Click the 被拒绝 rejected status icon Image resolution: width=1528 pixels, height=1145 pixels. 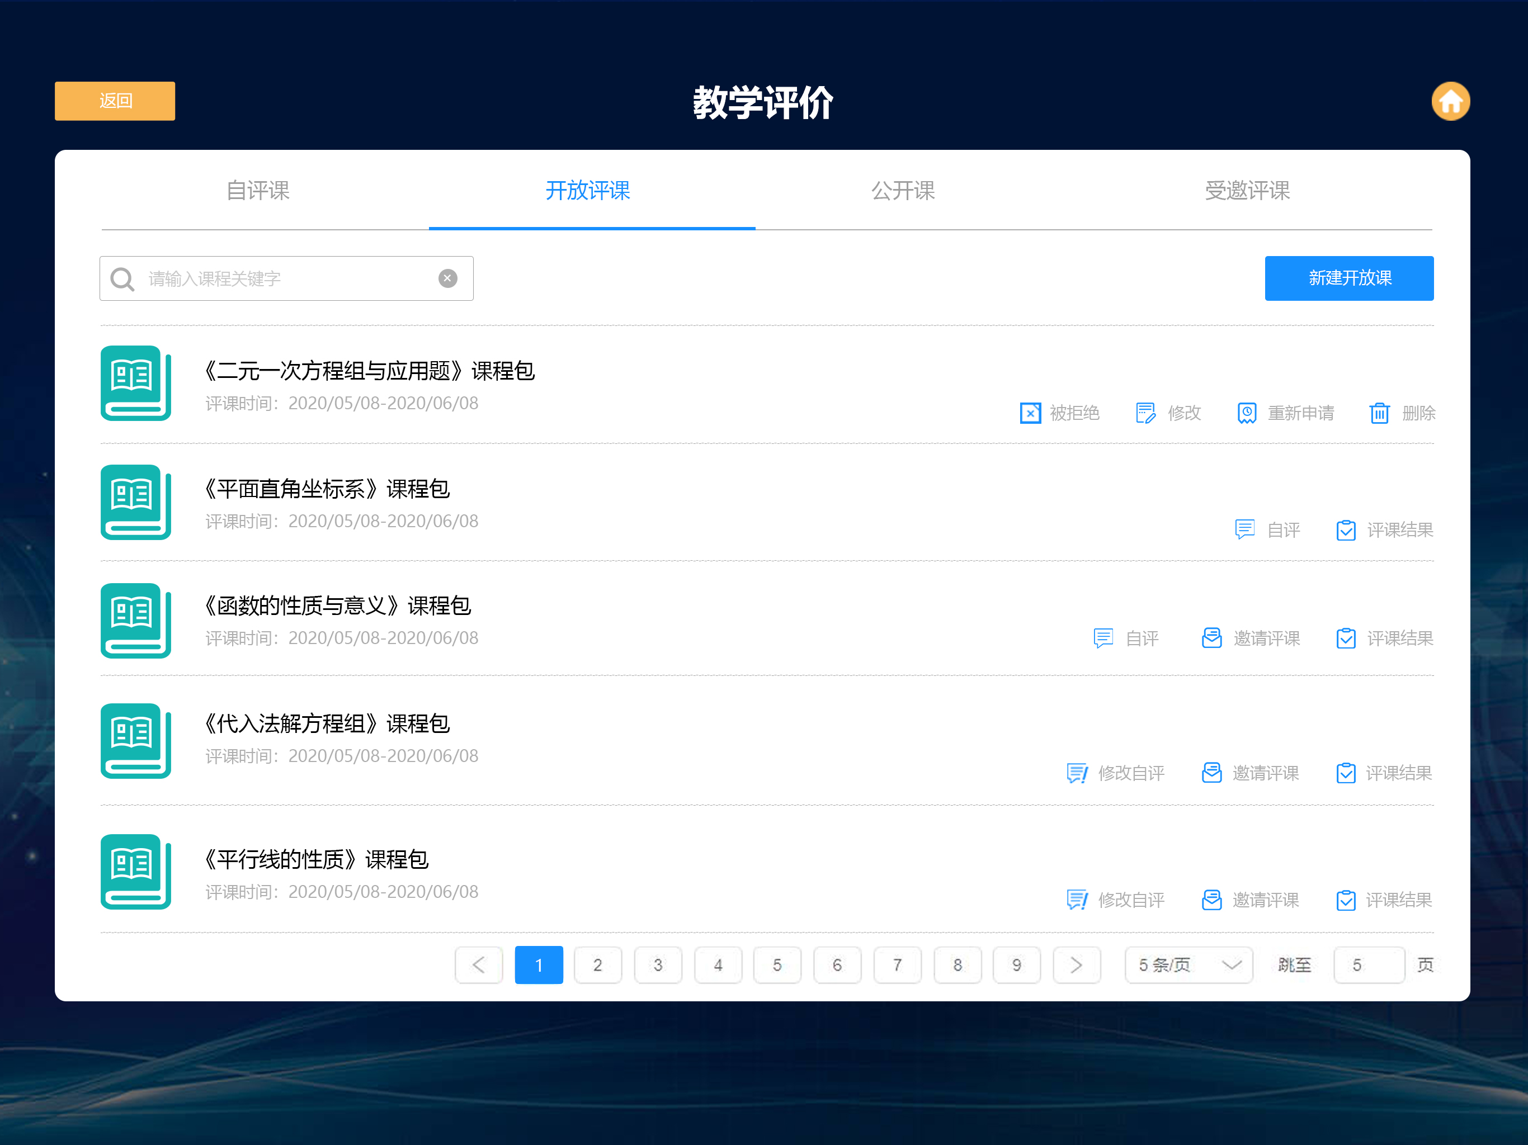pyautogui.click(x=1030, y=413)
